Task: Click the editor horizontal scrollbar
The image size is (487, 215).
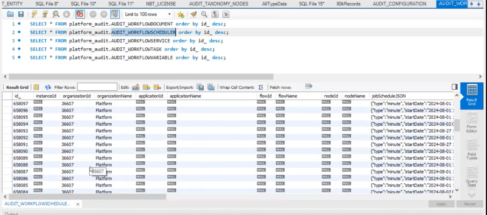Action: [x=141, y=76]
